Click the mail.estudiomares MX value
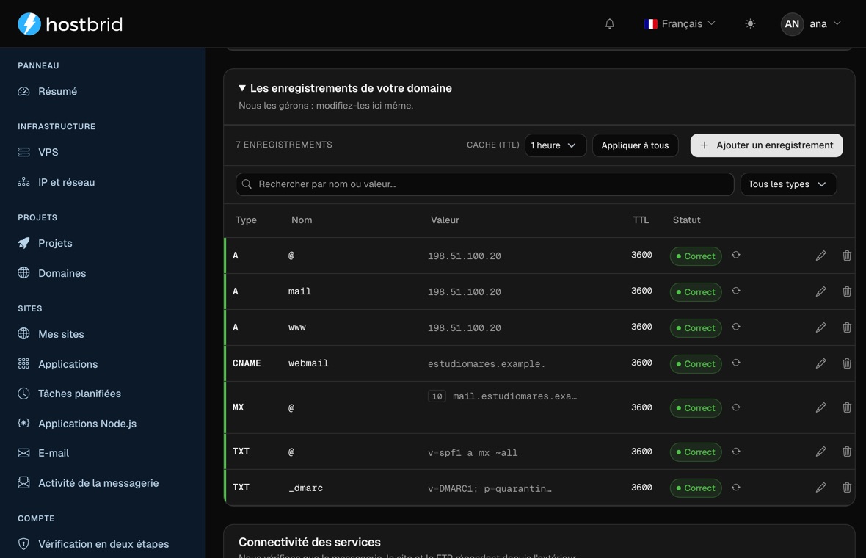The height and width of the screenshot is (558, 866). click(x=514, y=396)
